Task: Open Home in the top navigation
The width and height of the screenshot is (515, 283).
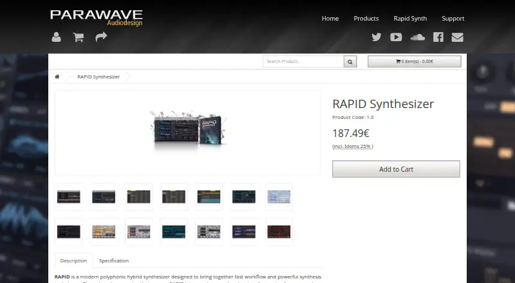Action: click(x=330, y=19)
